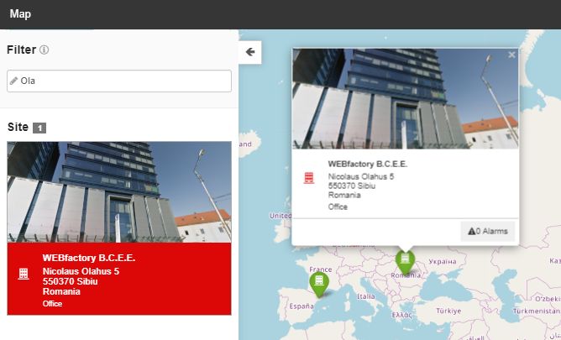Click the Nicolaus Olahus 5 address in the popup

tap(361, 176)
